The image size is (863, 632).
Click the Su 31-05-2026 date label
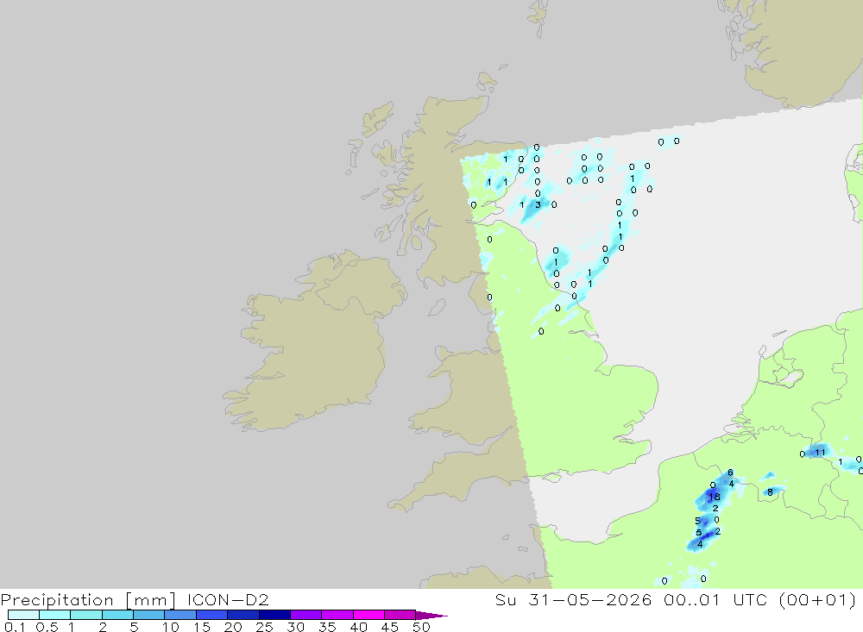[574, 599]
